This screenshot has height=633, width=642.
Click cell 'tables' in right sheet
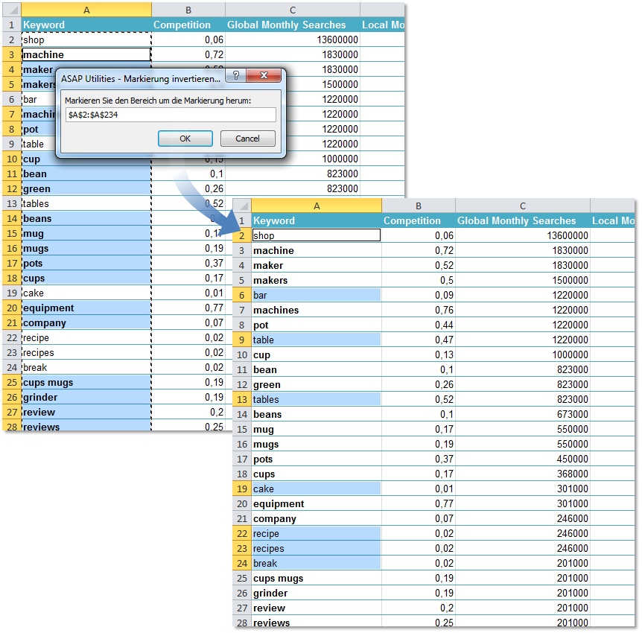coord(317,399)
